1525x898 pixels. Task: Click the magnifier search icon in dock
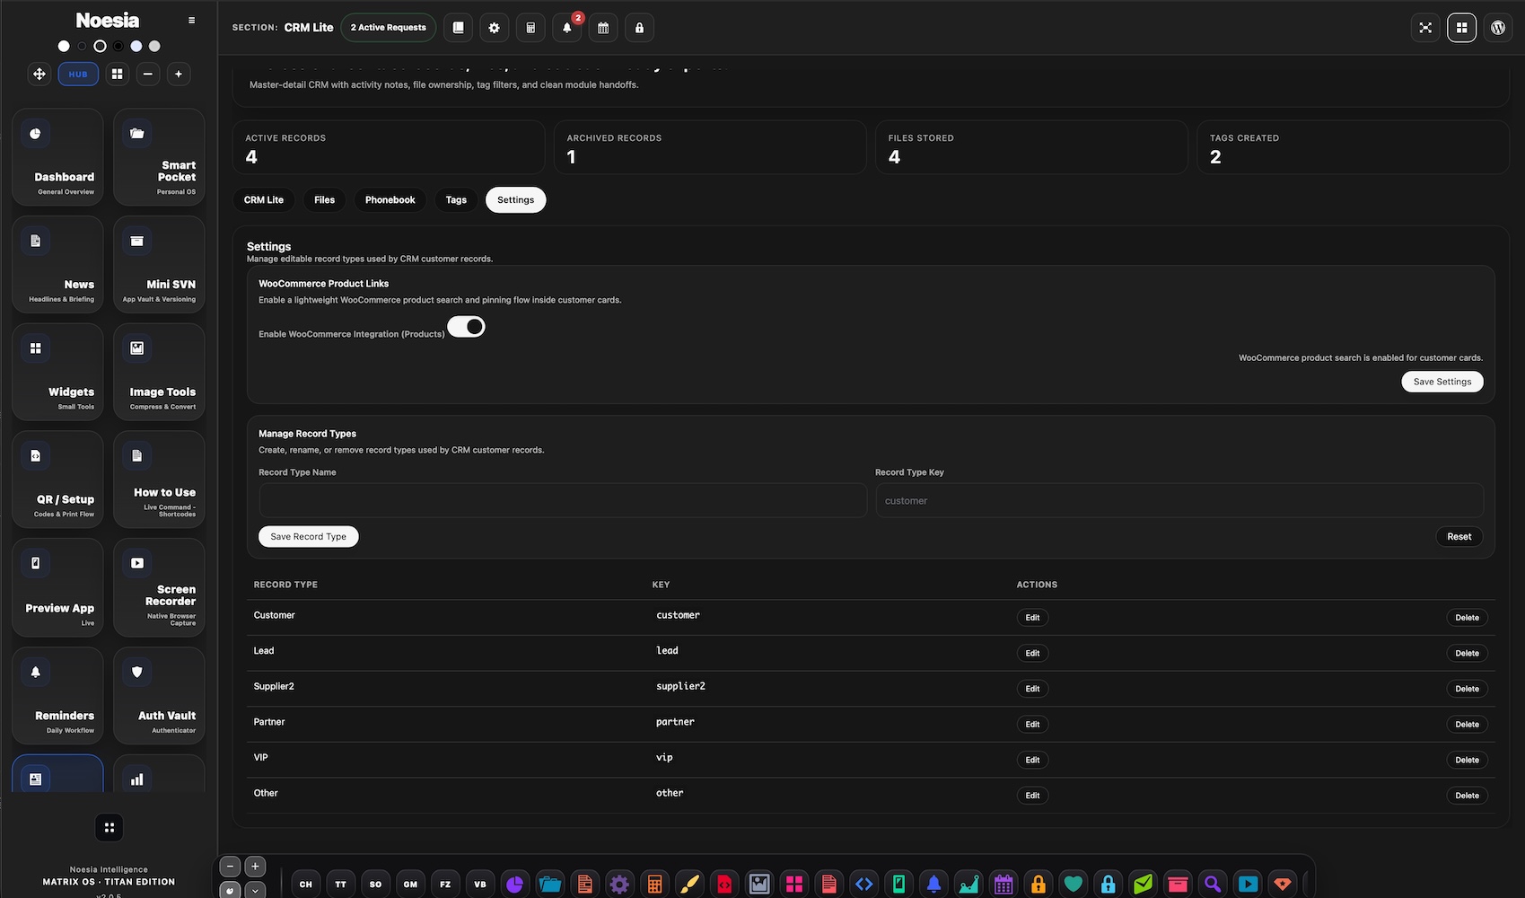(1213, 885)
